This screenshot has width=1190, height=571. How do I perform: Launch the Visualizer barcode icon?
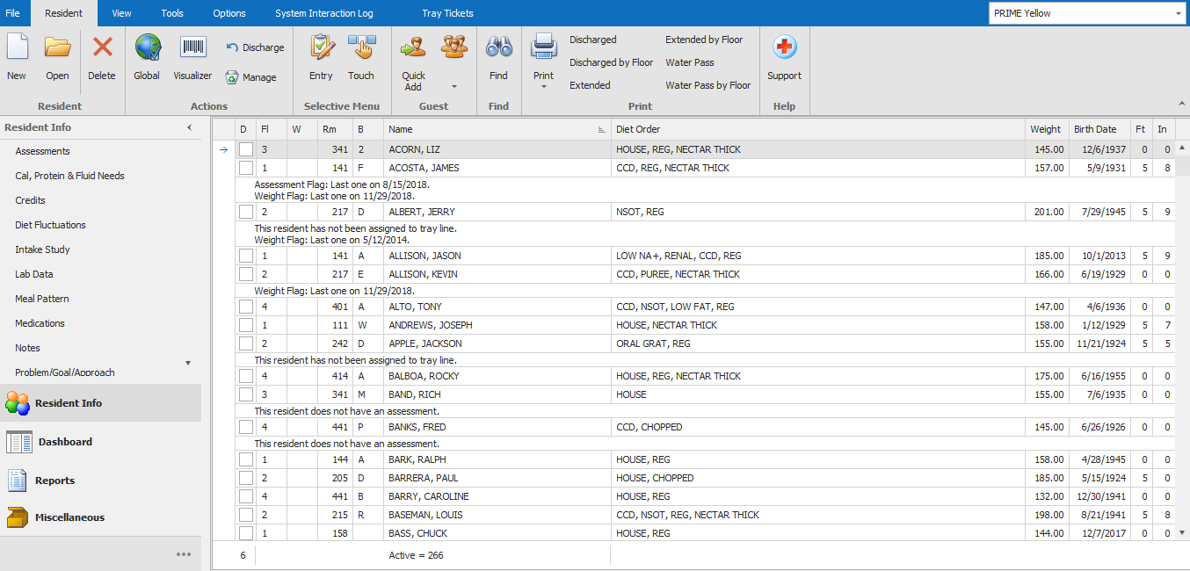coord(193,48)
